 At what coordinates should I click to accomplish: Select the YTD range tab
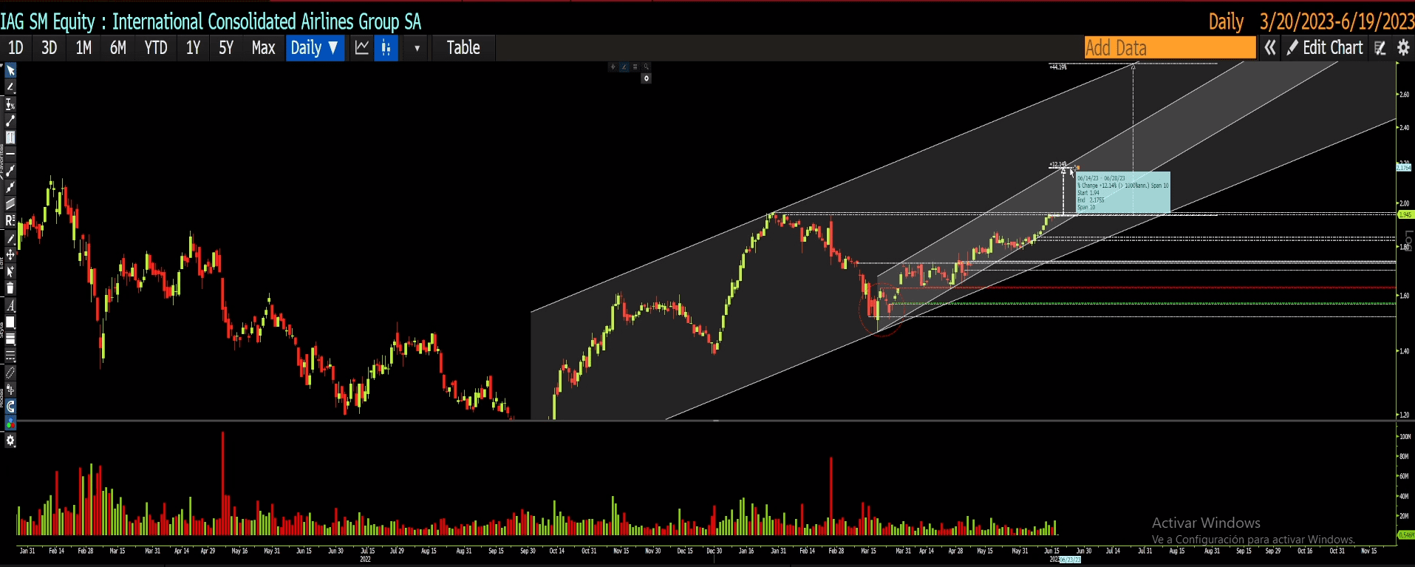(156, 48)
